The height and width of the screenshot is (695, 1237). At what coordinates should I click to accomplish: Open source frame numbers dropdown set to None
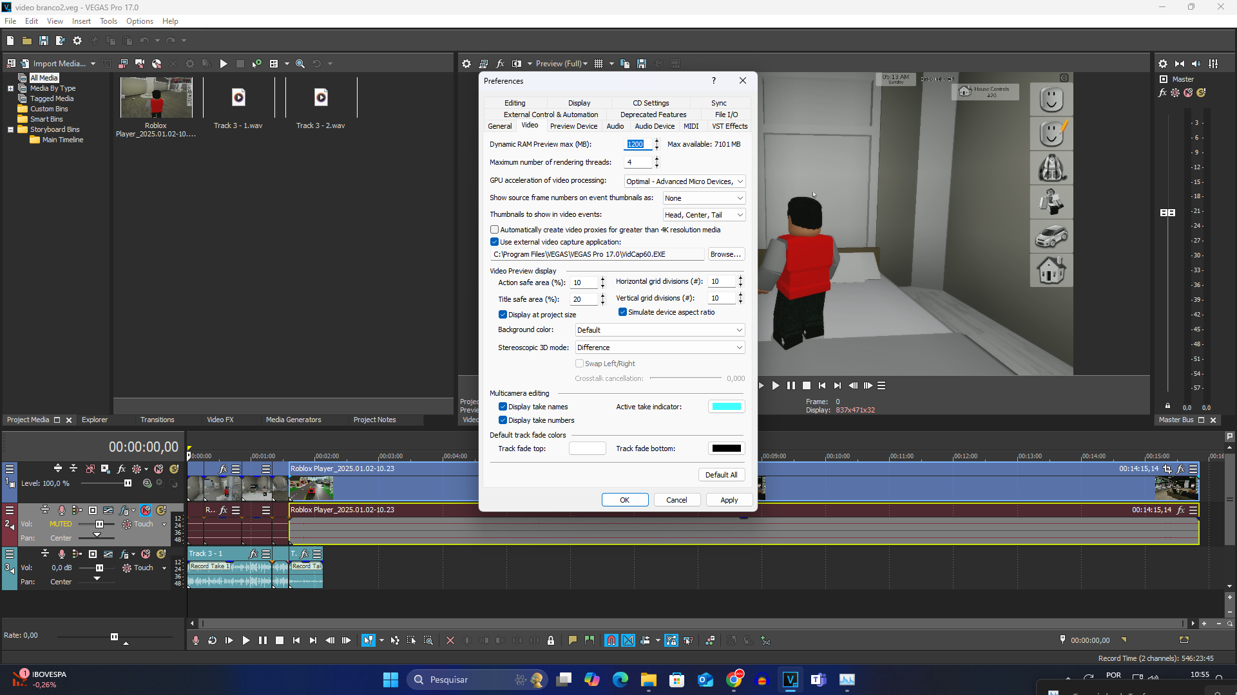click(704, 198)
